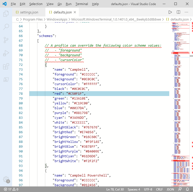The height and width of the screenshot is (192, 193).
Task: Change UTF-8 file encoding selector
Action: pyautogui.click(x=149, y=189)
